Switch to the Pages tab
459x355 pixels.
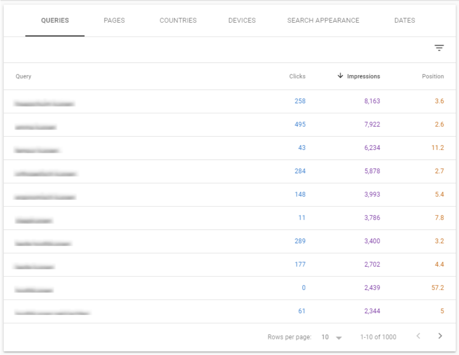[114, 21]
